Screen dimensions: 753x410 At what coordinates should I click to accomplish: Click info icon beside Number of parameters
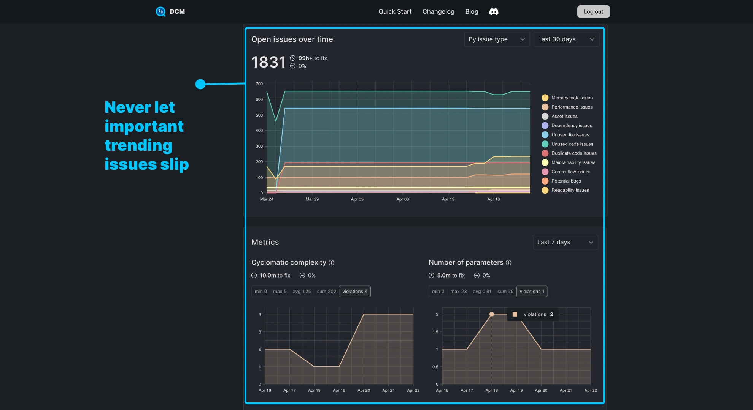point(508,263)
